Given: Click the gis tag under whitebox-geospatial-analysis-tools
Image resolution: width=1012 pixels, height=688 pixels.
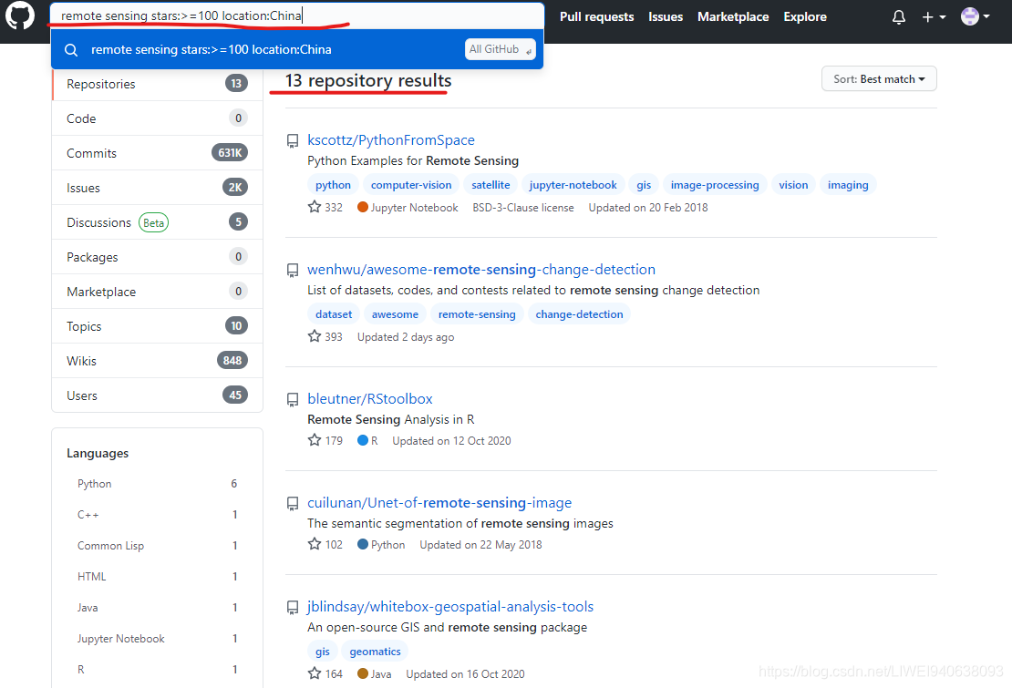Looking at the screenshot, I should pos(323,652).
